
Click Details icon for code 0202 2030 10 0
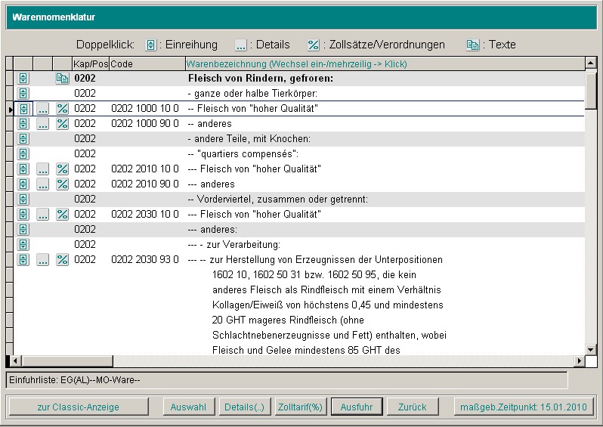43,215
